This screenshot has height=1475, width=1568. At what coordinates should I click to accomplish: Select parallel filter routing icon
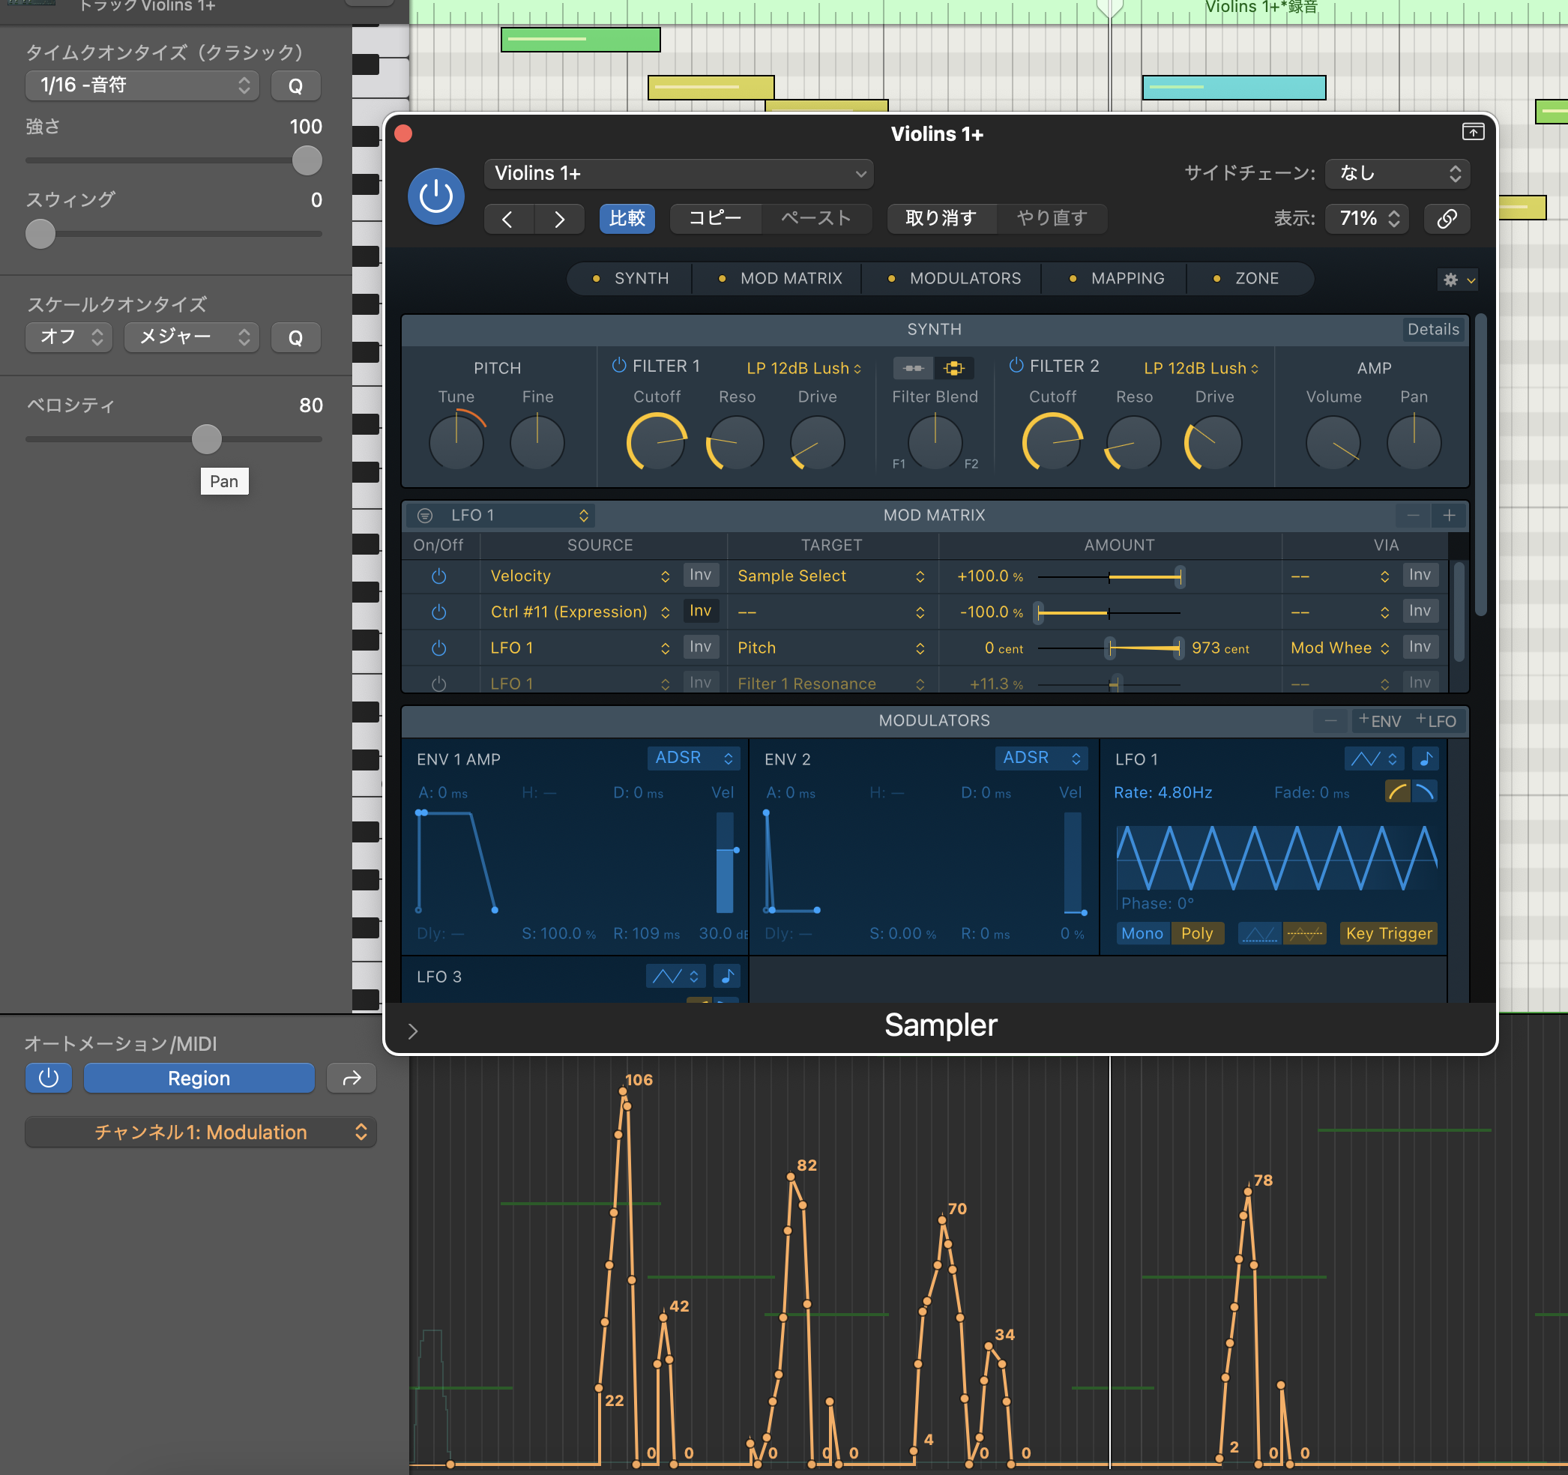coord(953,367)
